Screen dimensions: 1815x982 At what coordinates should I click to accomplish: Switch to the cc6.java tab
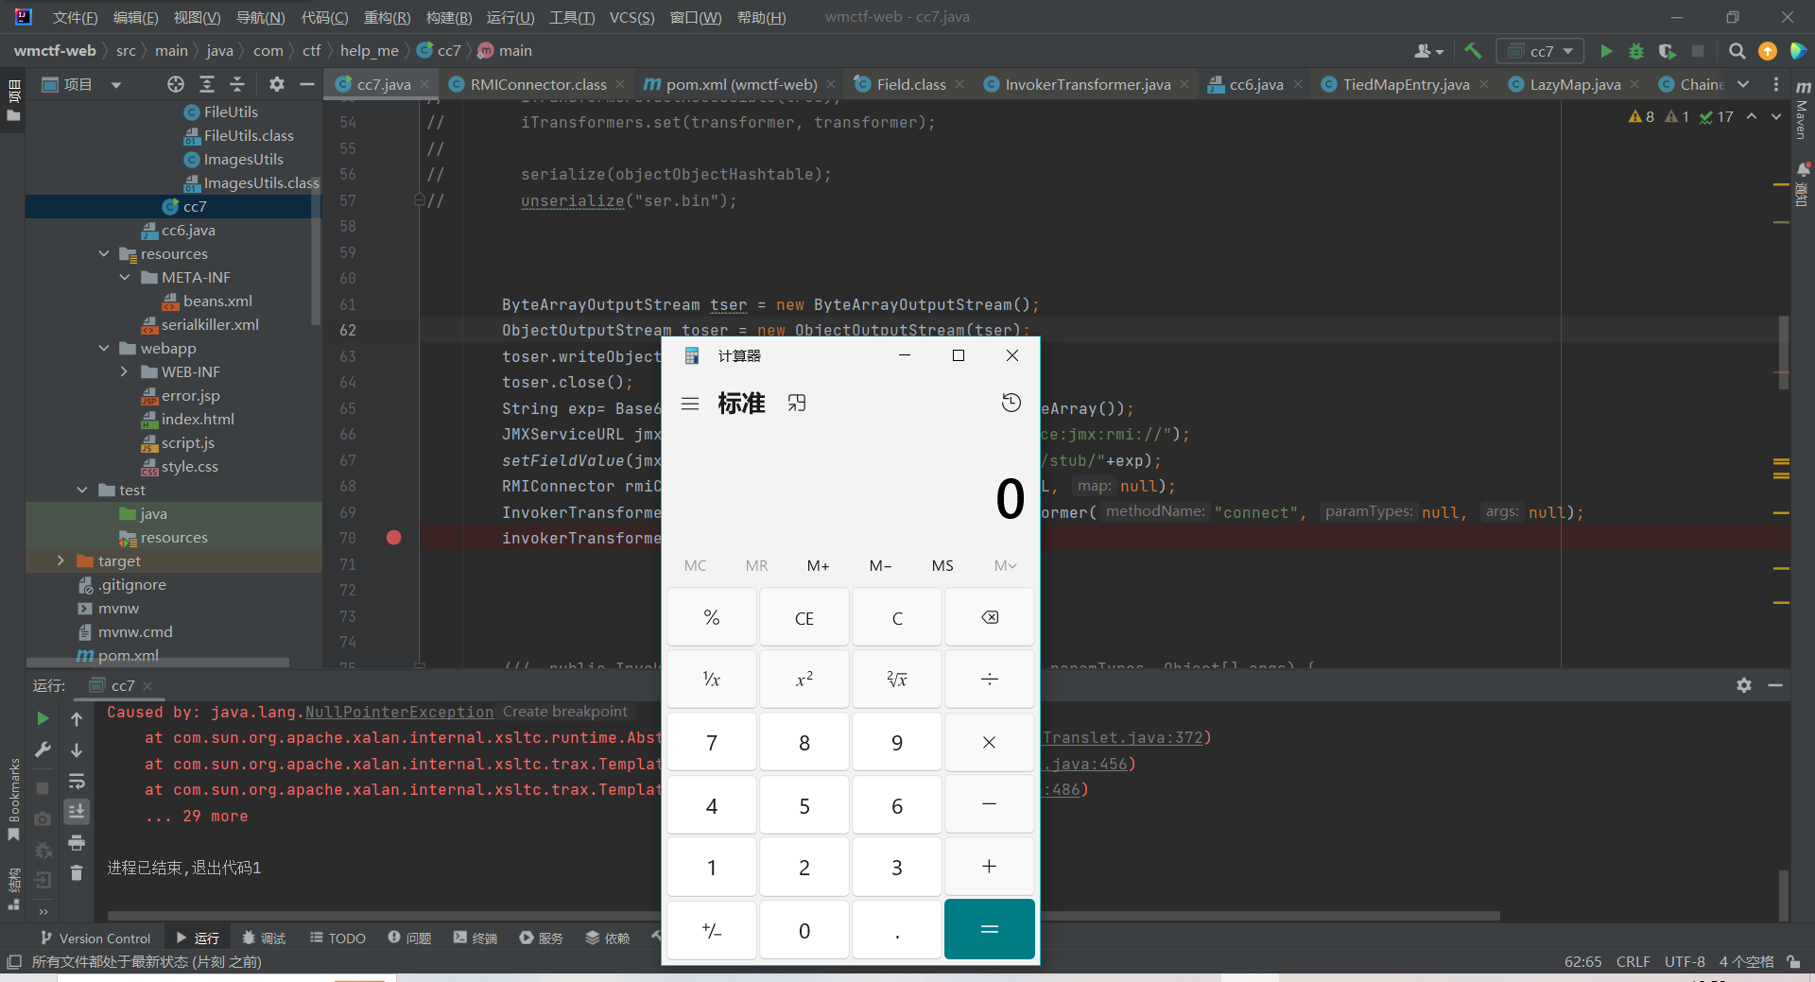tap(1255, 84)
